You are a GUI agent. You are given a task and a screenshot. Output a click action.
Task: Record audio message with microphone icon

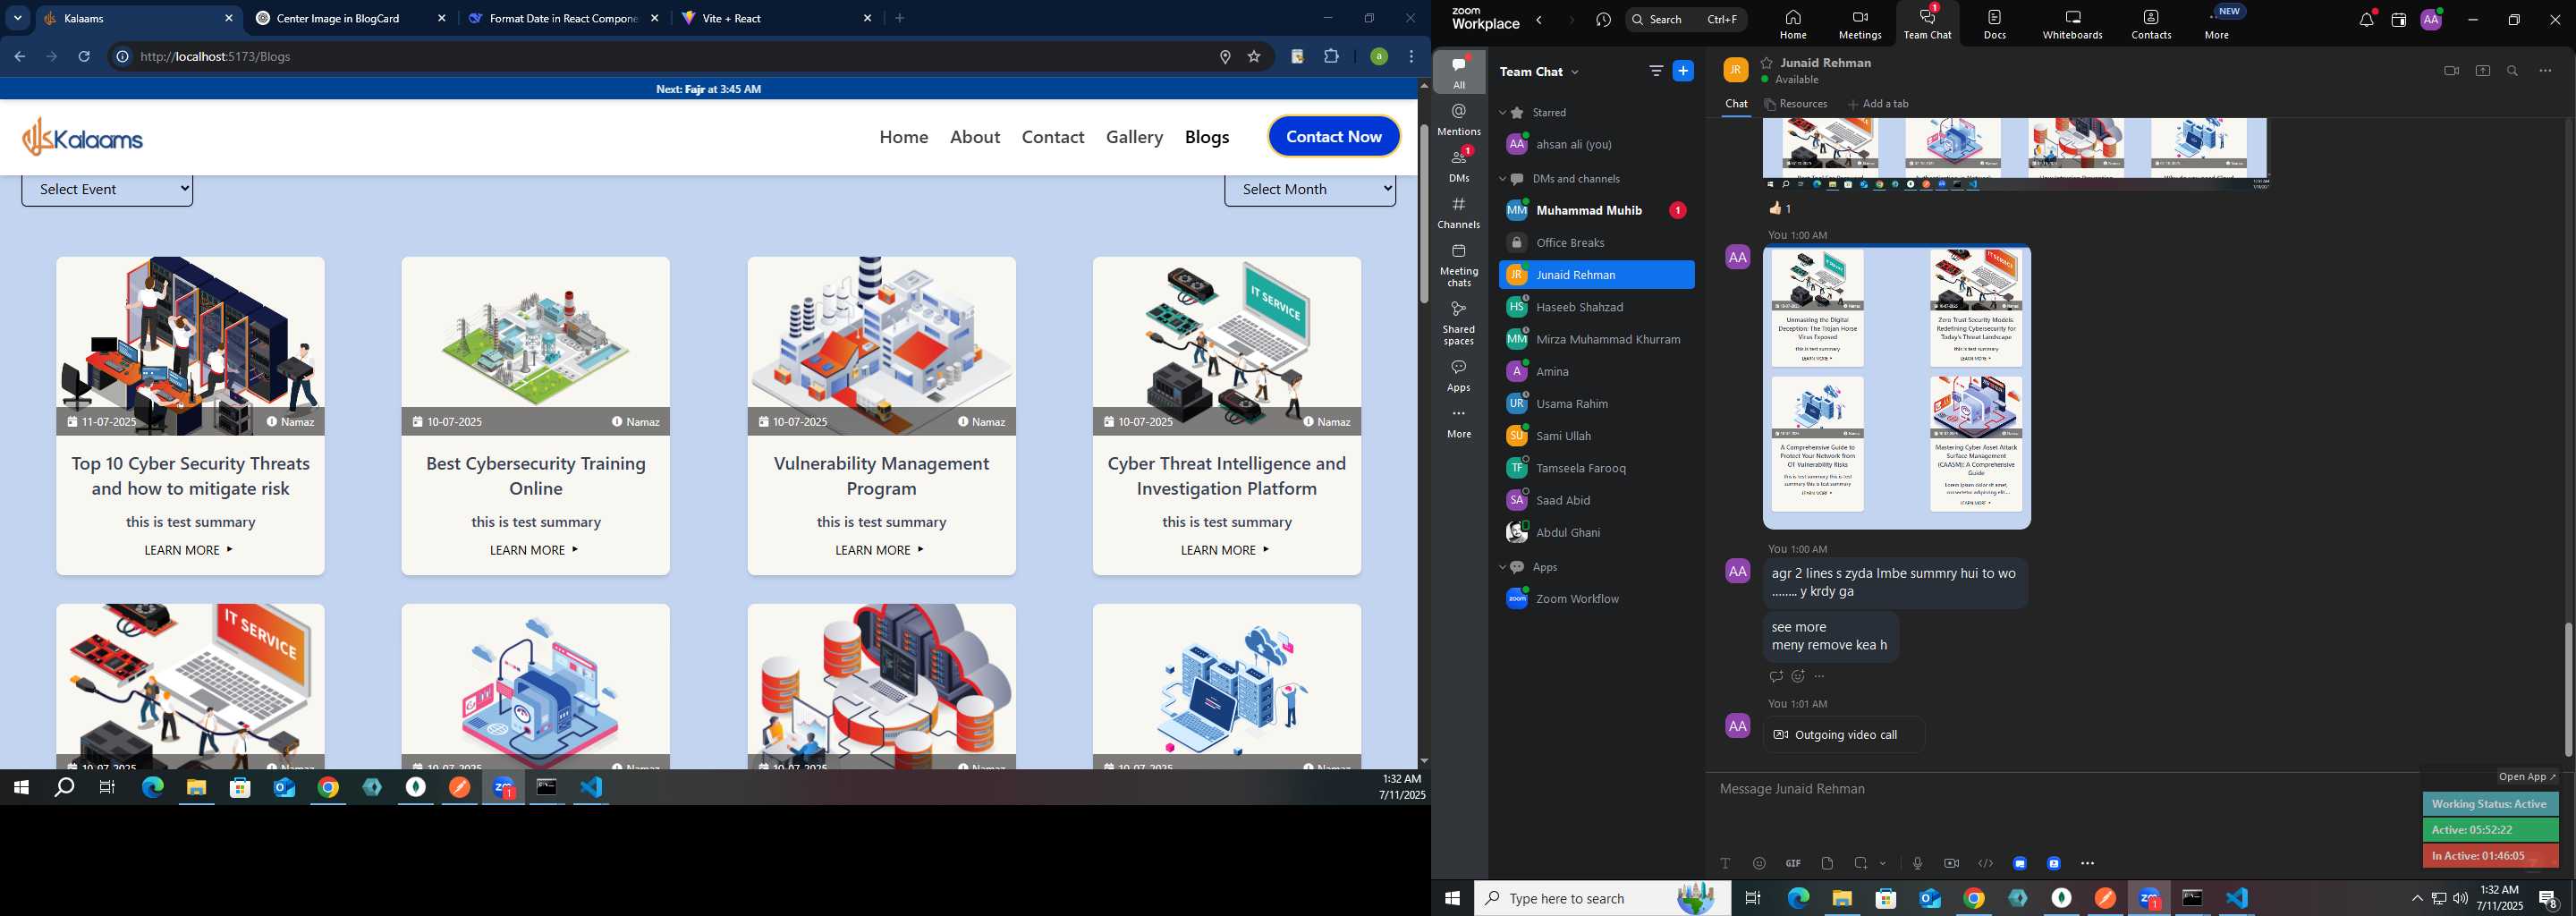pyautogui.click(x=1917, y=863)
